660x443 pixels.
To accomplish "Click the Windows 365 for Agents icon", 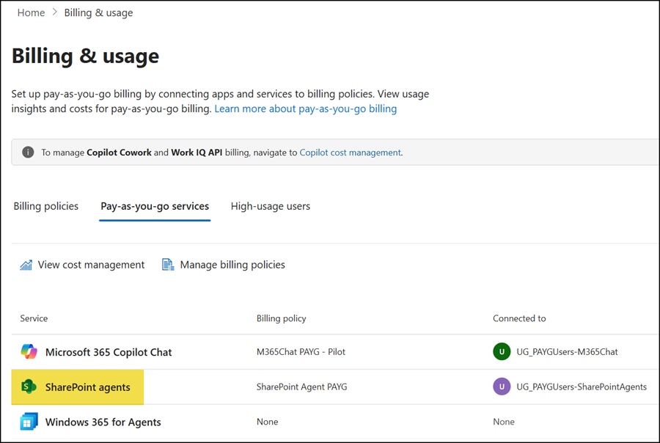I will 29,422.
